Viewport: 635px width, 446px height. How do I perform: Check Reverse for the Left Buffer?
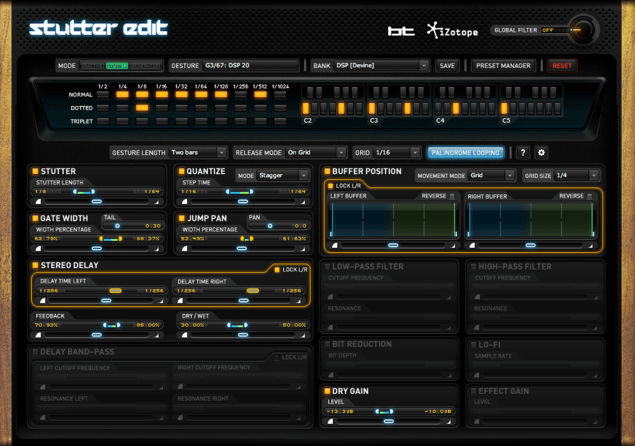click(452, 196)
